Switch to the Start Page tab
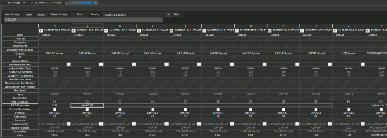This screenshot has height=138, width=387. tap(14, 3)
